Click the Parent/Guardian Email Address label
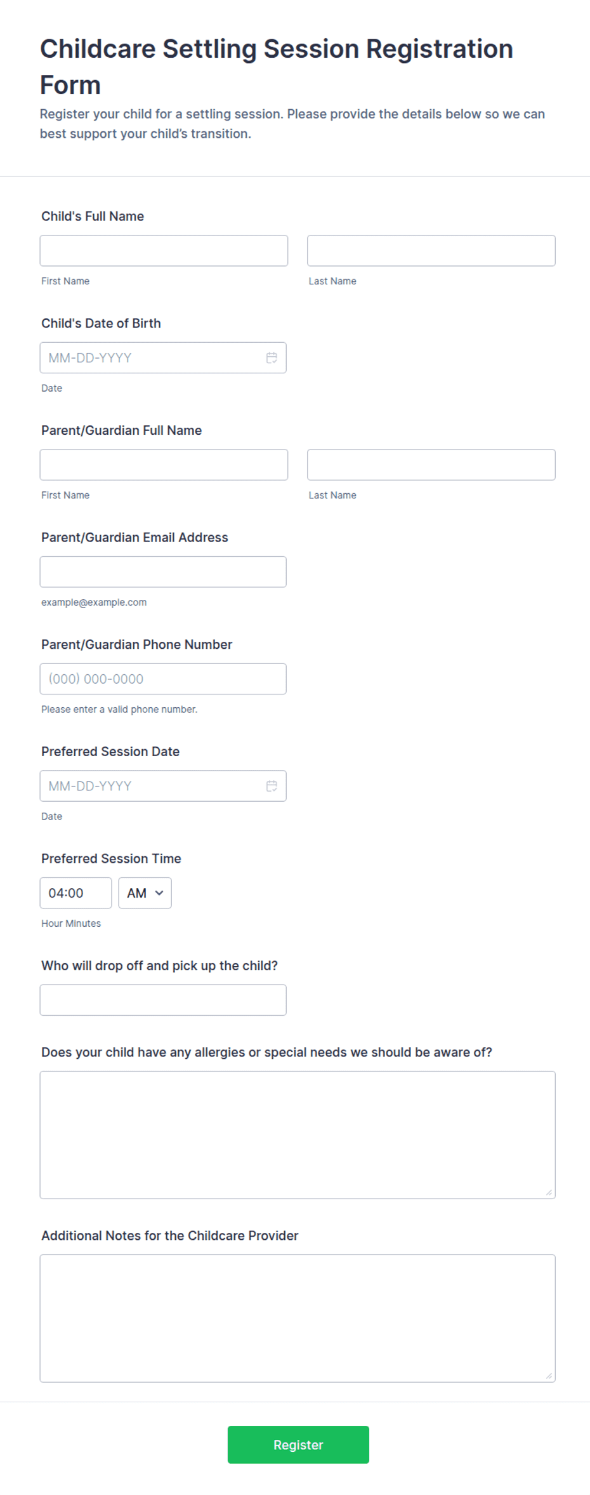Image resolution: width=590 pixels, height=1495 pixels. point(134,537)
